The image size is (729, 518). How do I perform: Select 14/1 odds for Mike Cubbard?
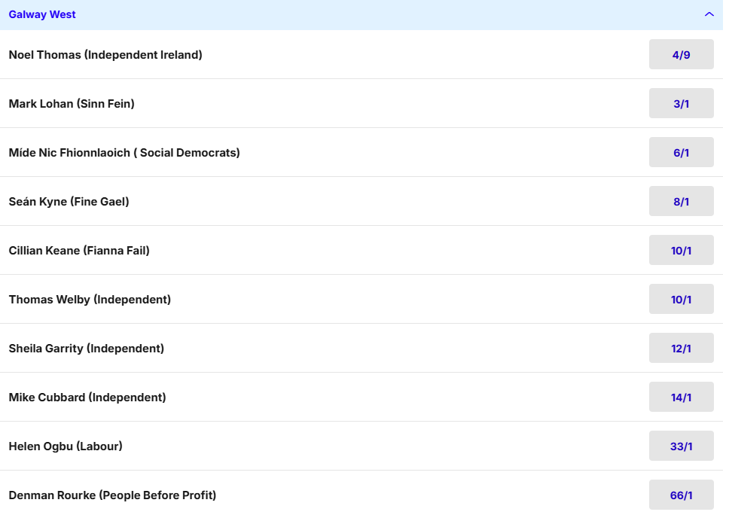coord(681,397)
